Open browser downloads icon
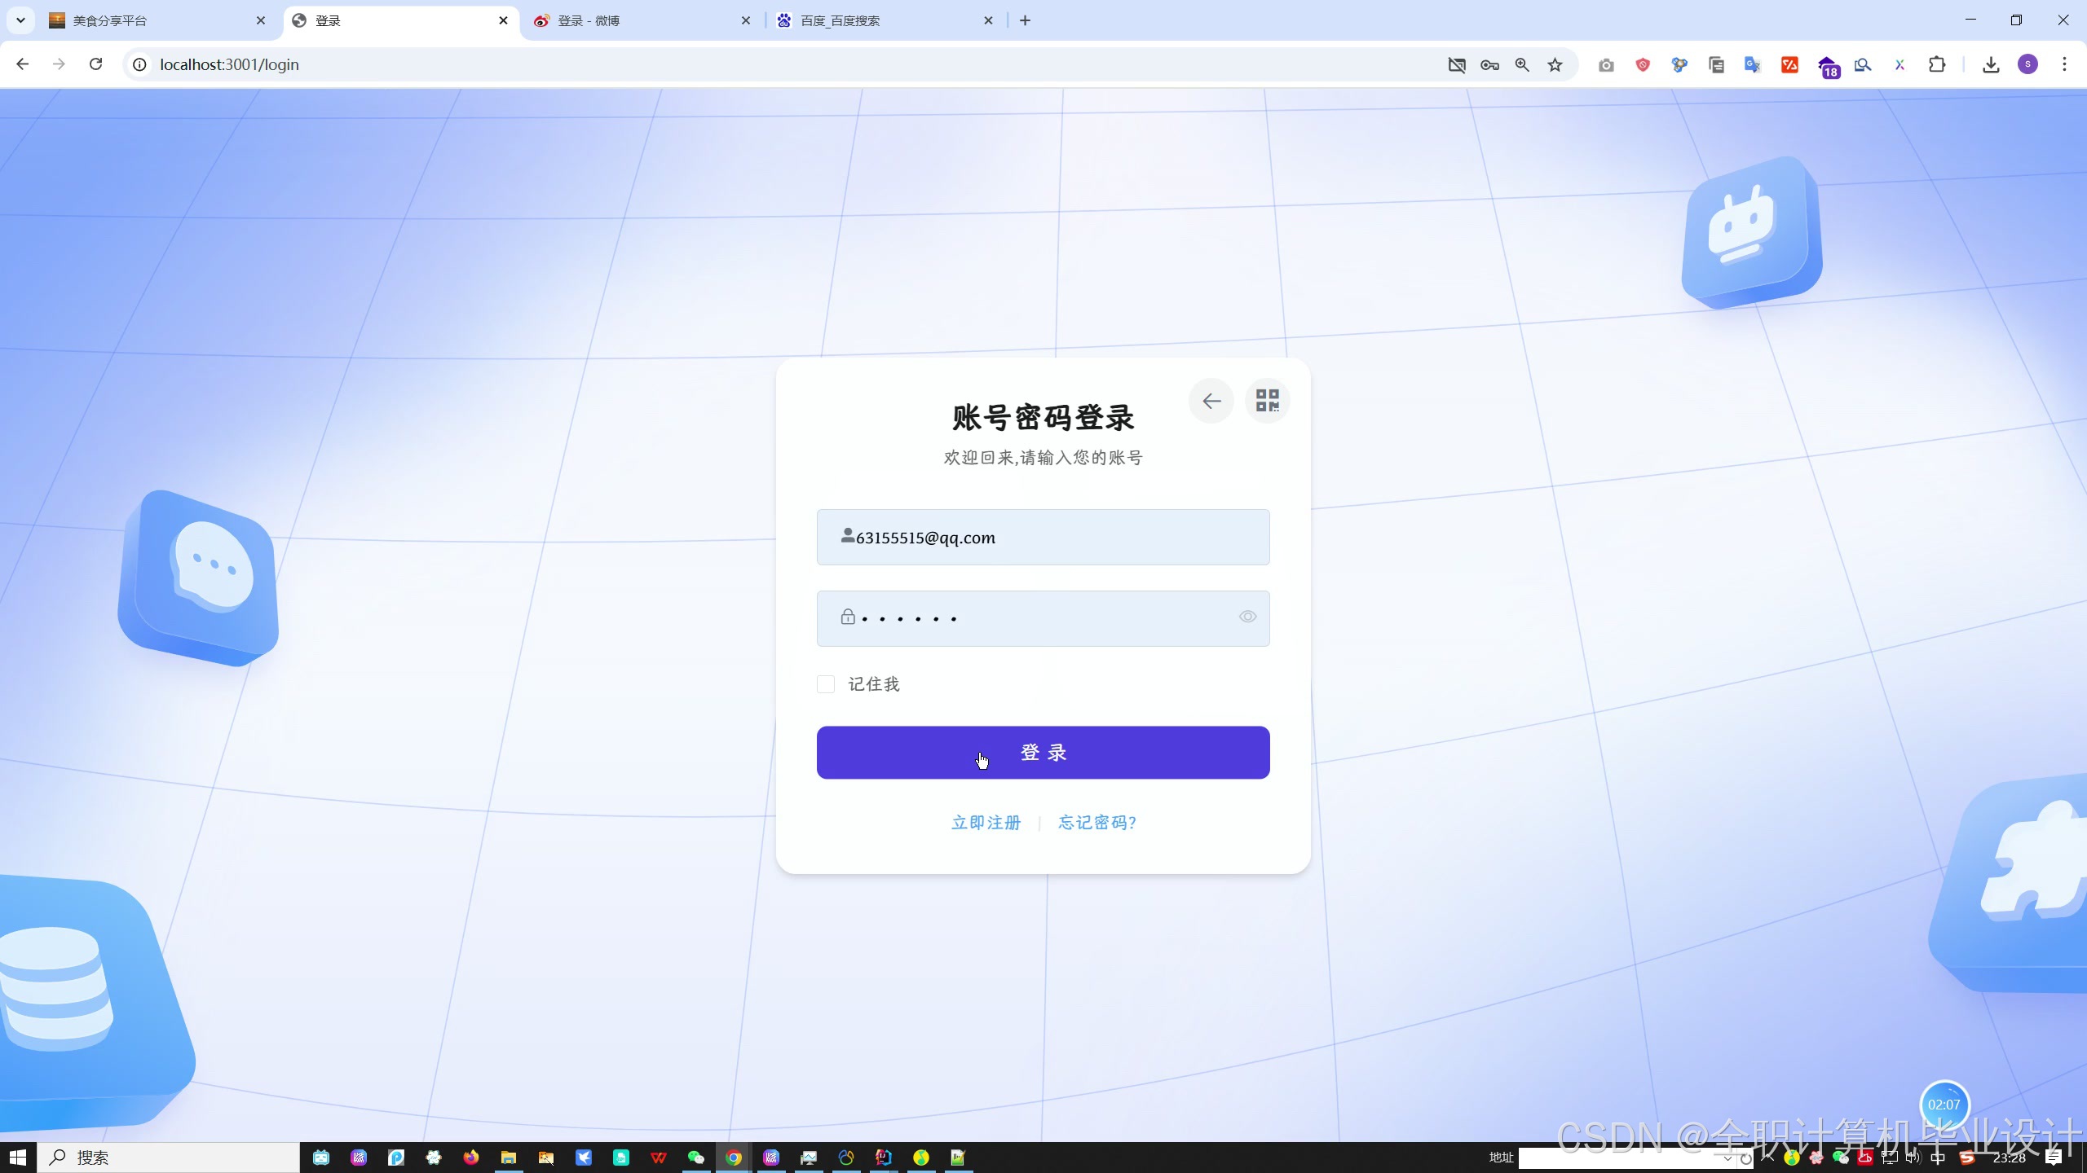 [1991, 65]
